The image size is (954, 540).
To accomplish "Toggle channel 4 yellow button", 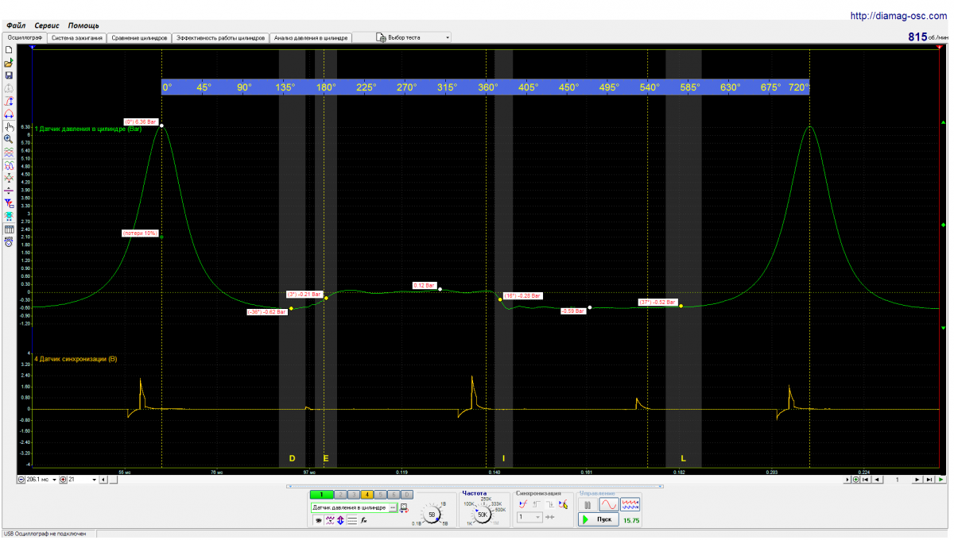I will coord(367,495).
